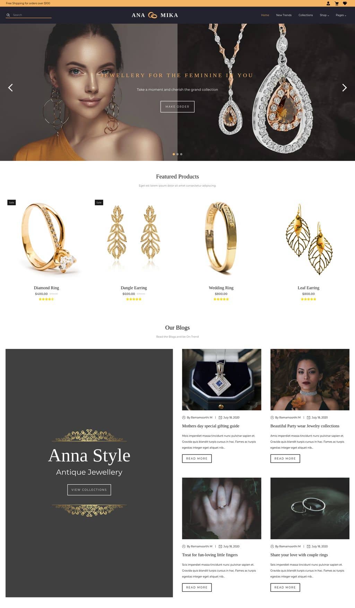
Task: Select the second slider pagination dot
Action: click(x=177, y=154)
